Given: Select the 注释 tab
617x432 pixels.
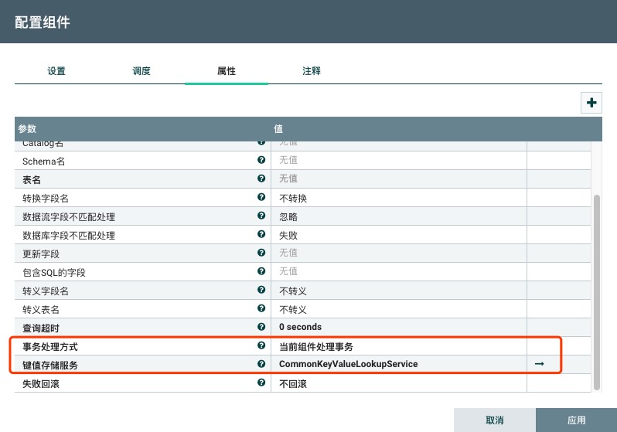Looking at the screenshot, I should (311, 71).
